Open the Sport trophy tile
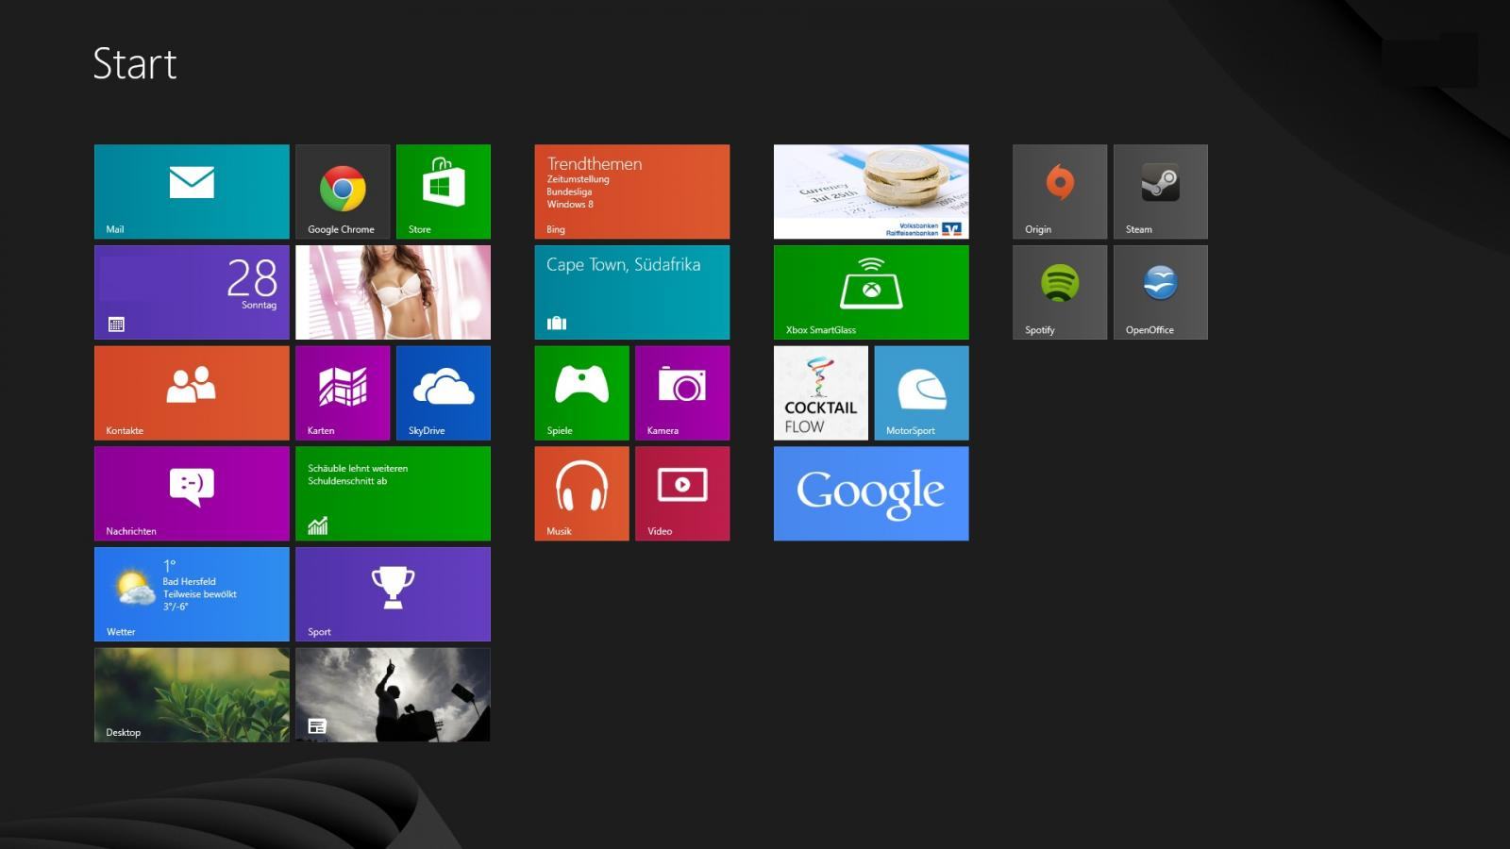The height and width of the screenshot is (849, 1510). 393,594
